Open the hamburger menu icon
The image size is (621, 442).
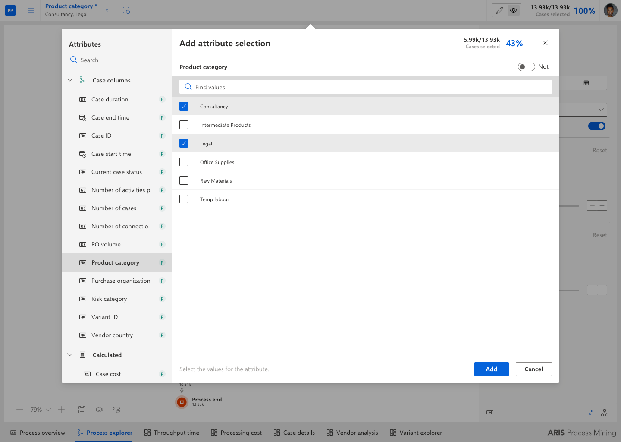point(31,10)
